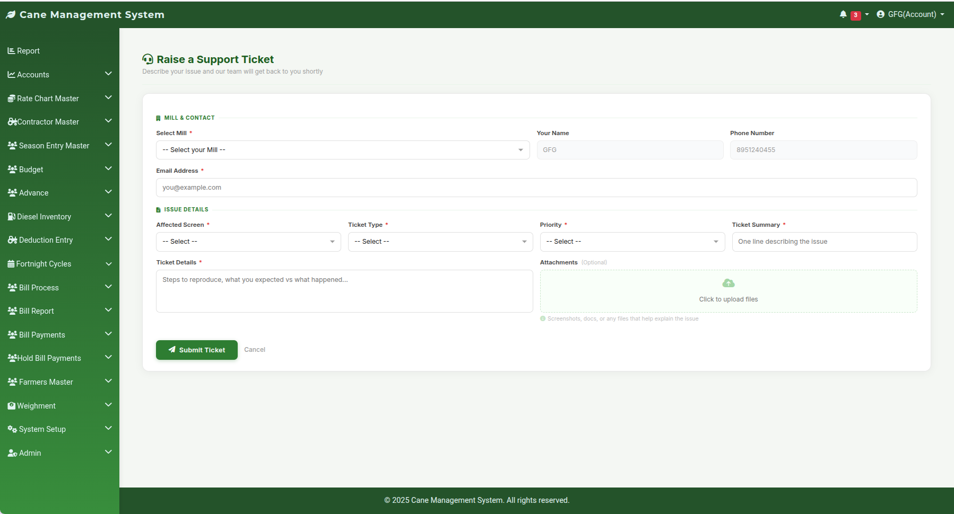Expand the Accounts chevron
The height and width of the screenshot is (514, 954).
pos(108,74)
